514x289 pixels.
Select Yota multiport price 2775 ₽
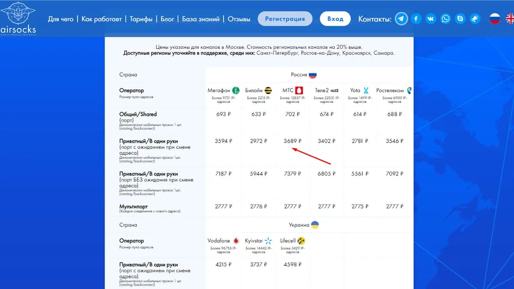[x=360, y=206]
